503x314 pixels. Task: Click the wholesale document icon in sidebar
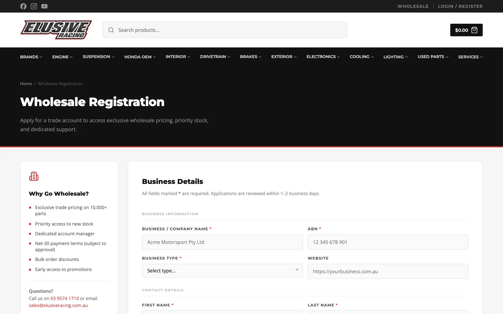pyautogui.click(x=34, y=176)
